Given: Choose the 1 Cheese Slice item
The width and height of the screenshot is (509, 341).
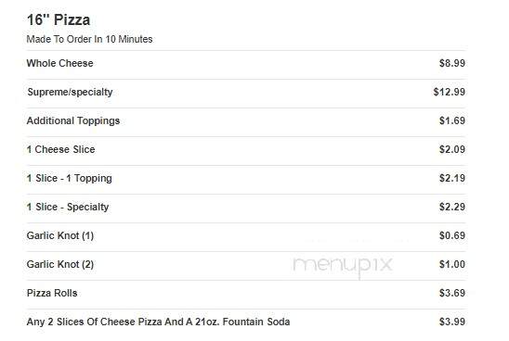Looking at the screenshot, I should [x=60, y=149].
